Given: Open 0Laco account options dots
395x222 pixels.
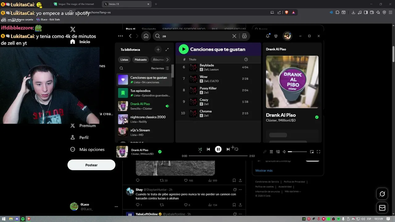Looking at the screenshot, I should pyautogui.click(x=116, y=207).
